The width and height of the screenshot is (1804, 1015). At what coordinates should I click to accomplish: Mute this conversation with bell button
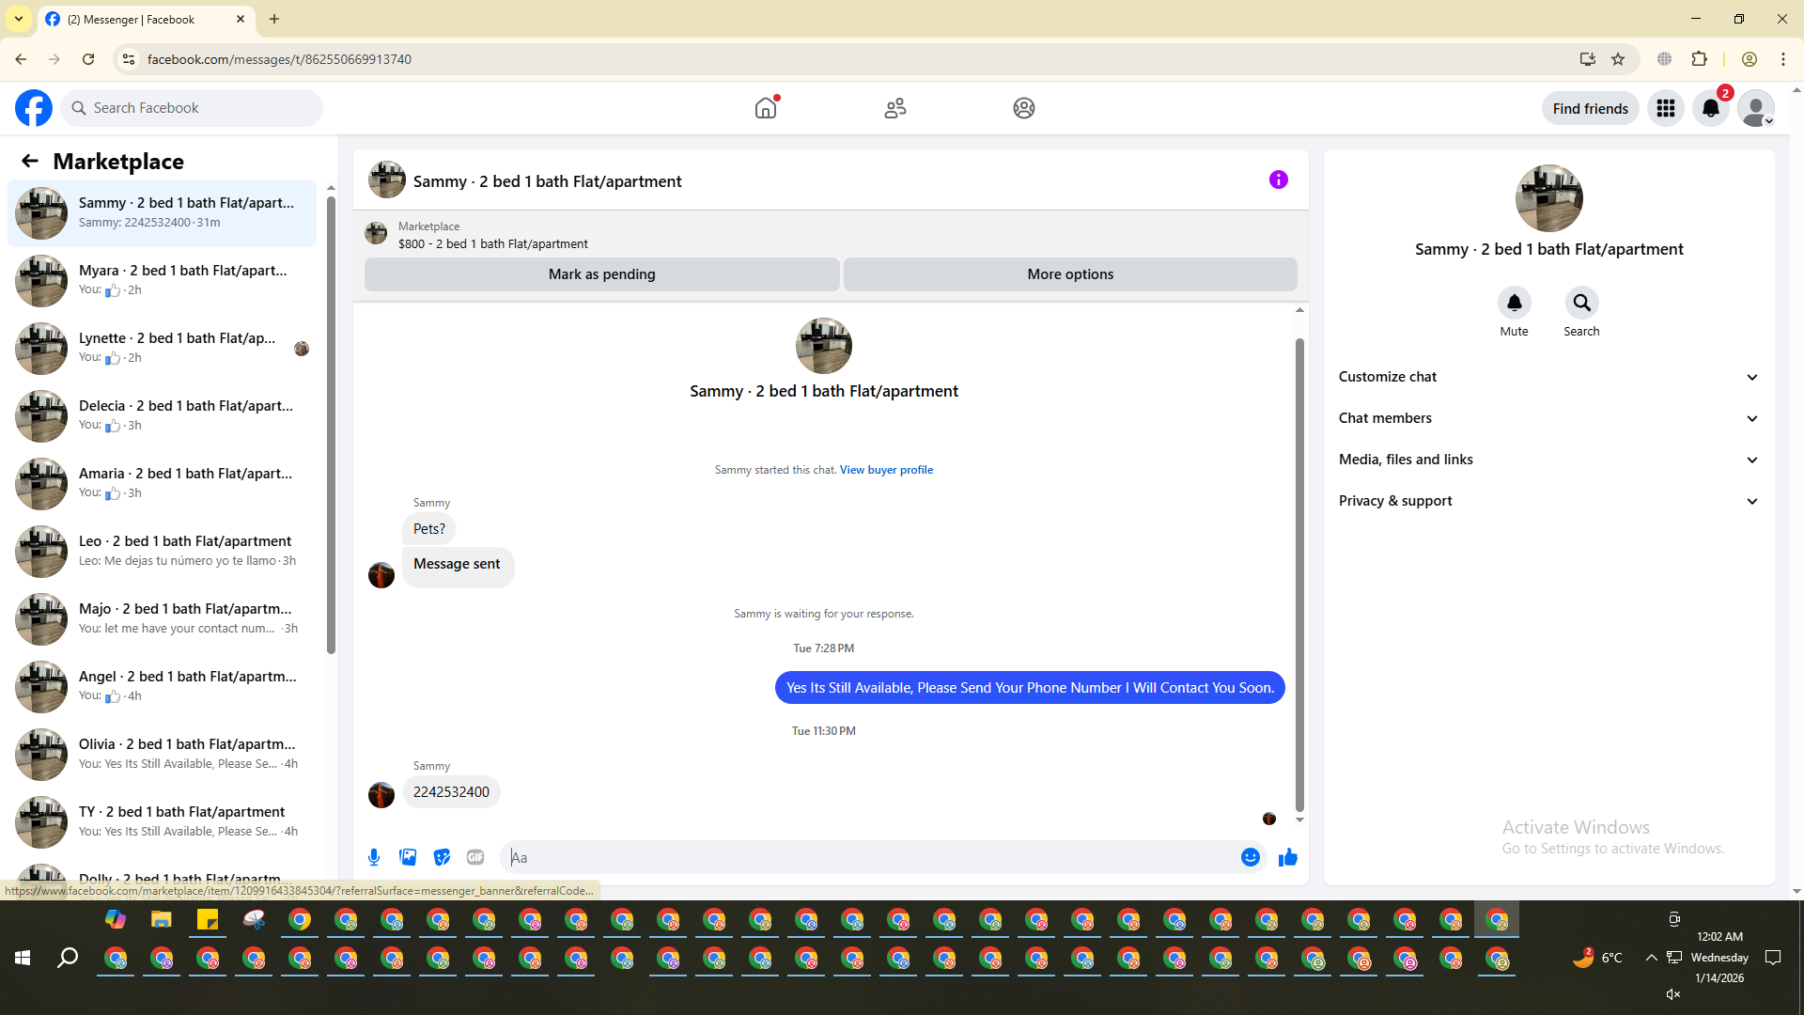[x=1514, y=303]
